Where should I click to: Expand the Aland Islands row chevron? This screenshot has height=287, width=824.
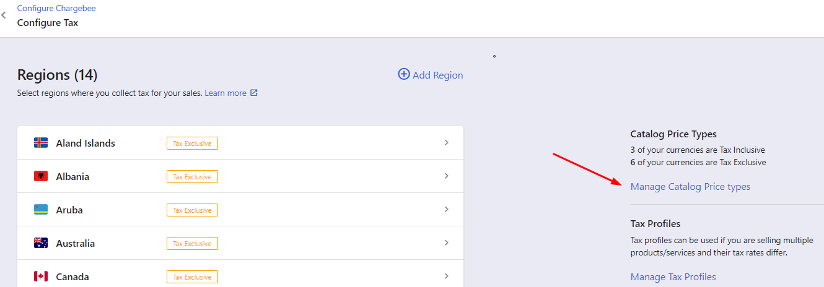tap(446, 143)
